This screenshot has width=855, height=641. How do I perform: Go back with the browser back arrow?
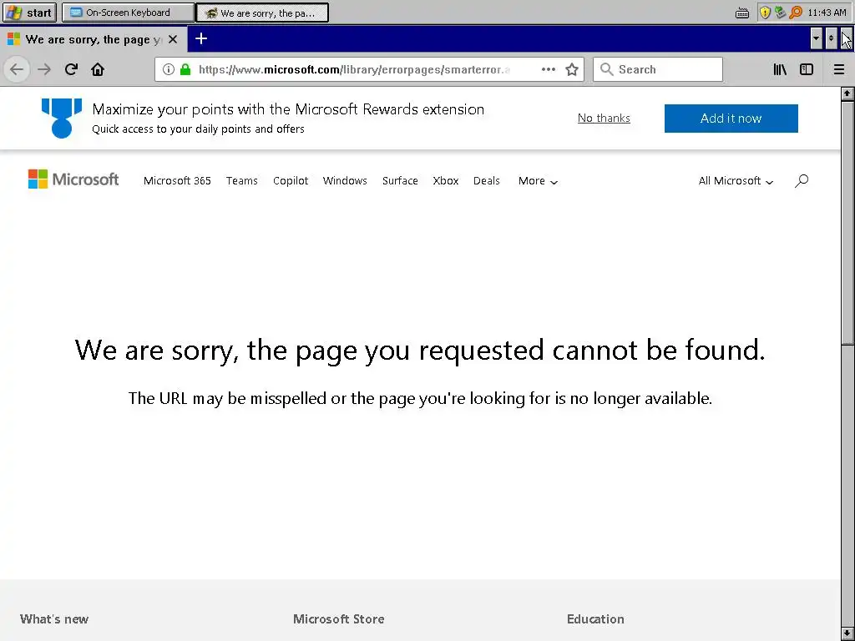[x=17, y=69]
